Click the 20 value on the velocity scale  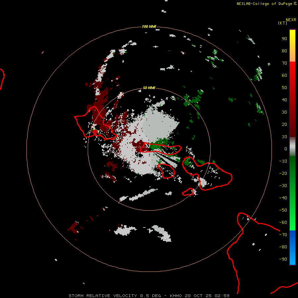[x=284, y=124]
